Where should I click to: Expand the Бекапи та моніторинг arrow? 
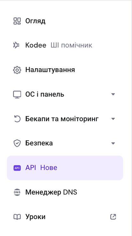(113, 119)
